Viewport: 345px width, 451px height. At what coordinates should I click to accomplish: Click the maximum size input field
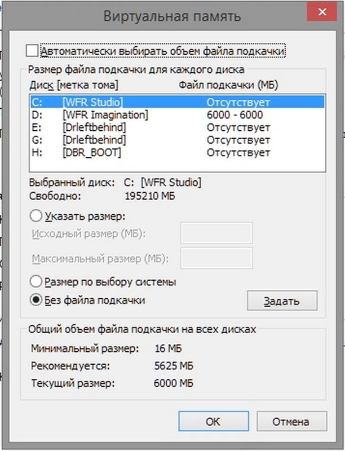(x=217, y=259)
